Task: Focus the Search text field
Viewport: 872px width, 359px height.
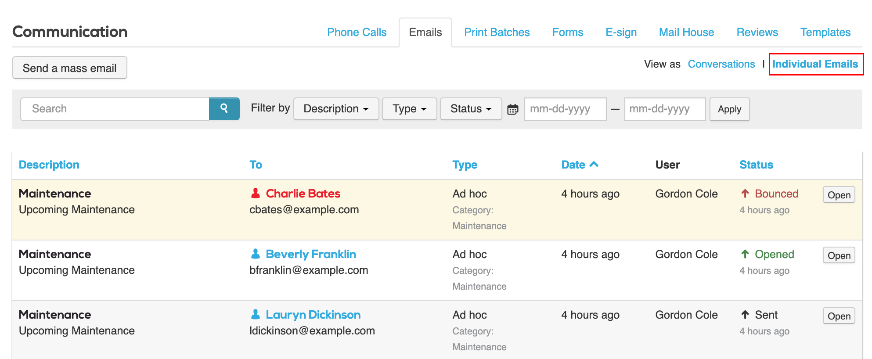Action: [x=115, y=109]
